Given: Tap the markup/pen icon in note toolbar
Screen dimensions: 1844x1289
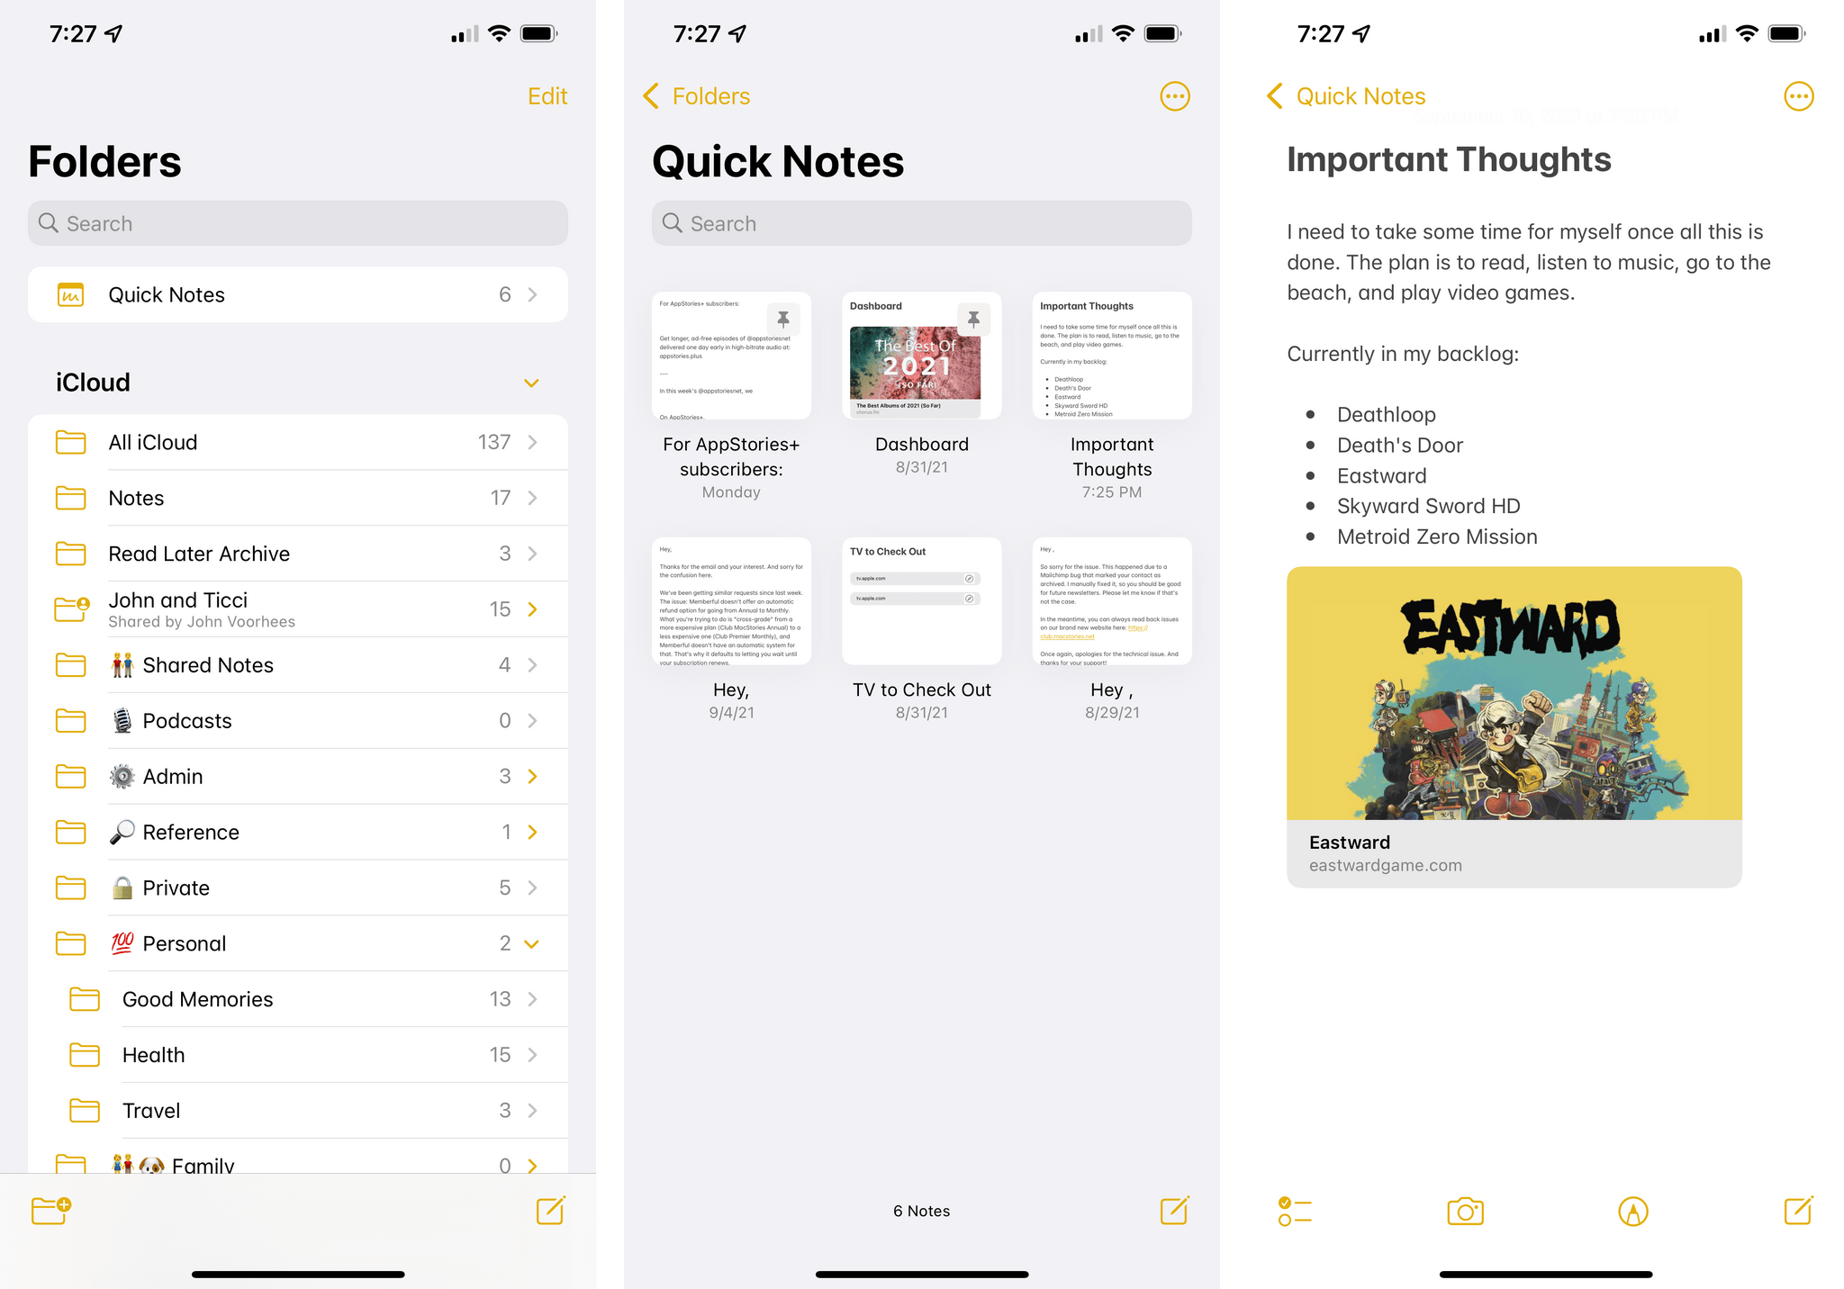Looking at the screenshot, I should (x=1634, y=1208).
